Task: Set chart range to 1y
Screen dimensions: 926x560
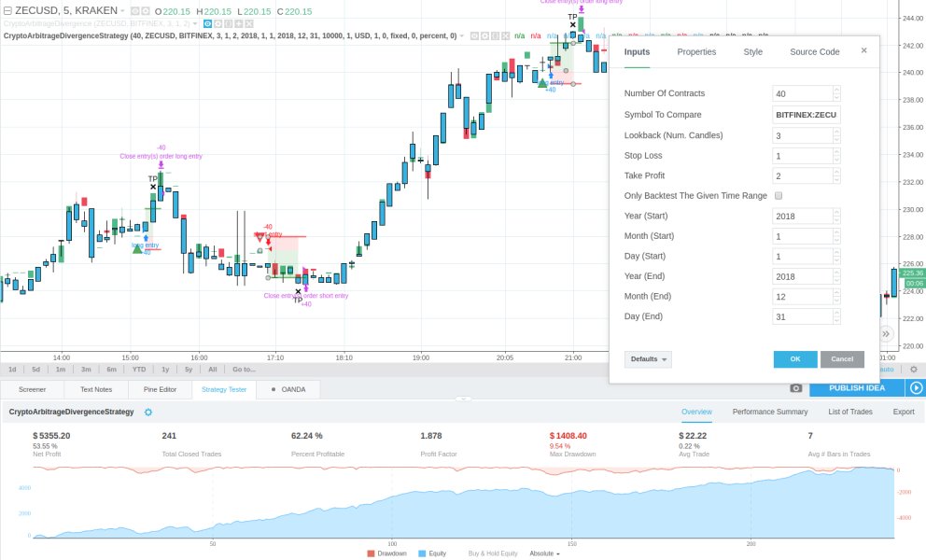Action: pyautogui.click(x=165, y=370)
